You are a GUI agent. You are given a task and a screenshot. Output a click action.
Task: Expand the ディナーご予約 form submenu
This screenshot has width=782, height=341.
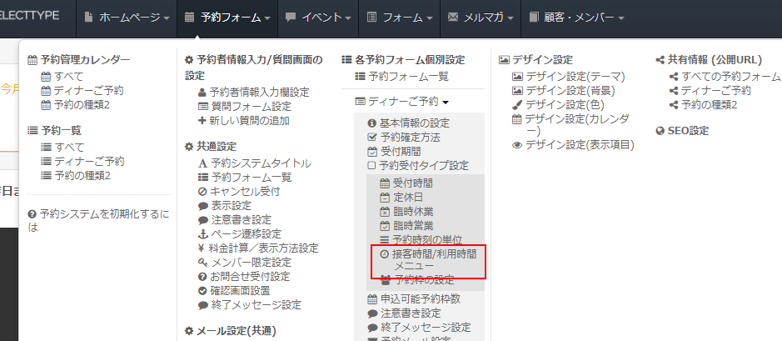[x=402, y=101]
